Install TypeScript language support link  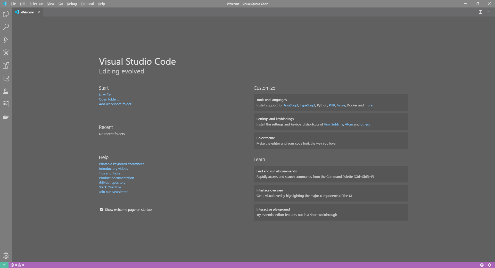(307, 105)
